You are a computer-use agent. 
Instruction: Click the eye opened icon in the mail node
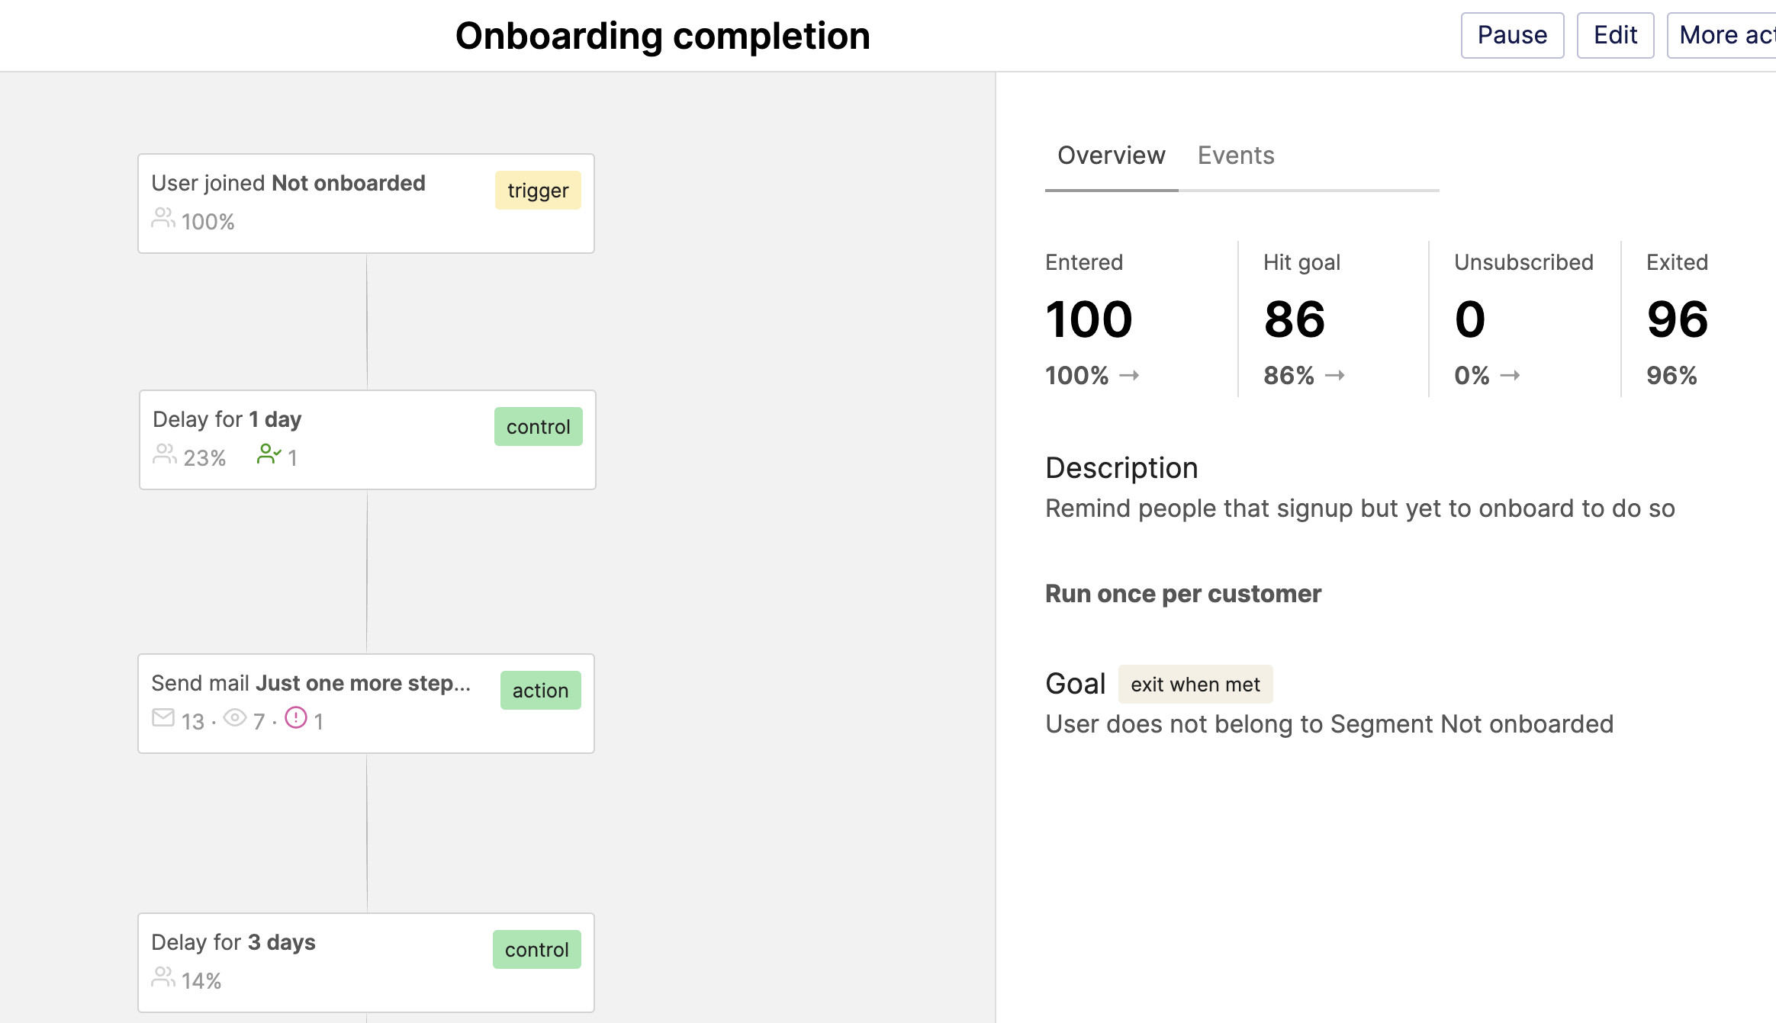[x=235, y=718]
